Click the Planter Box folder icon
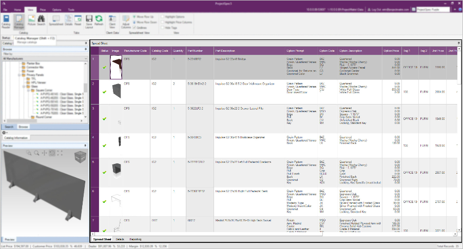 (24, 64)
